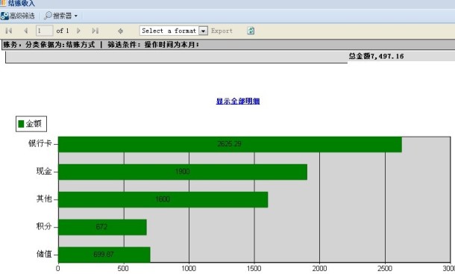455x274 pixels.
Task: Click the Export link
Action: coord(222,31)
